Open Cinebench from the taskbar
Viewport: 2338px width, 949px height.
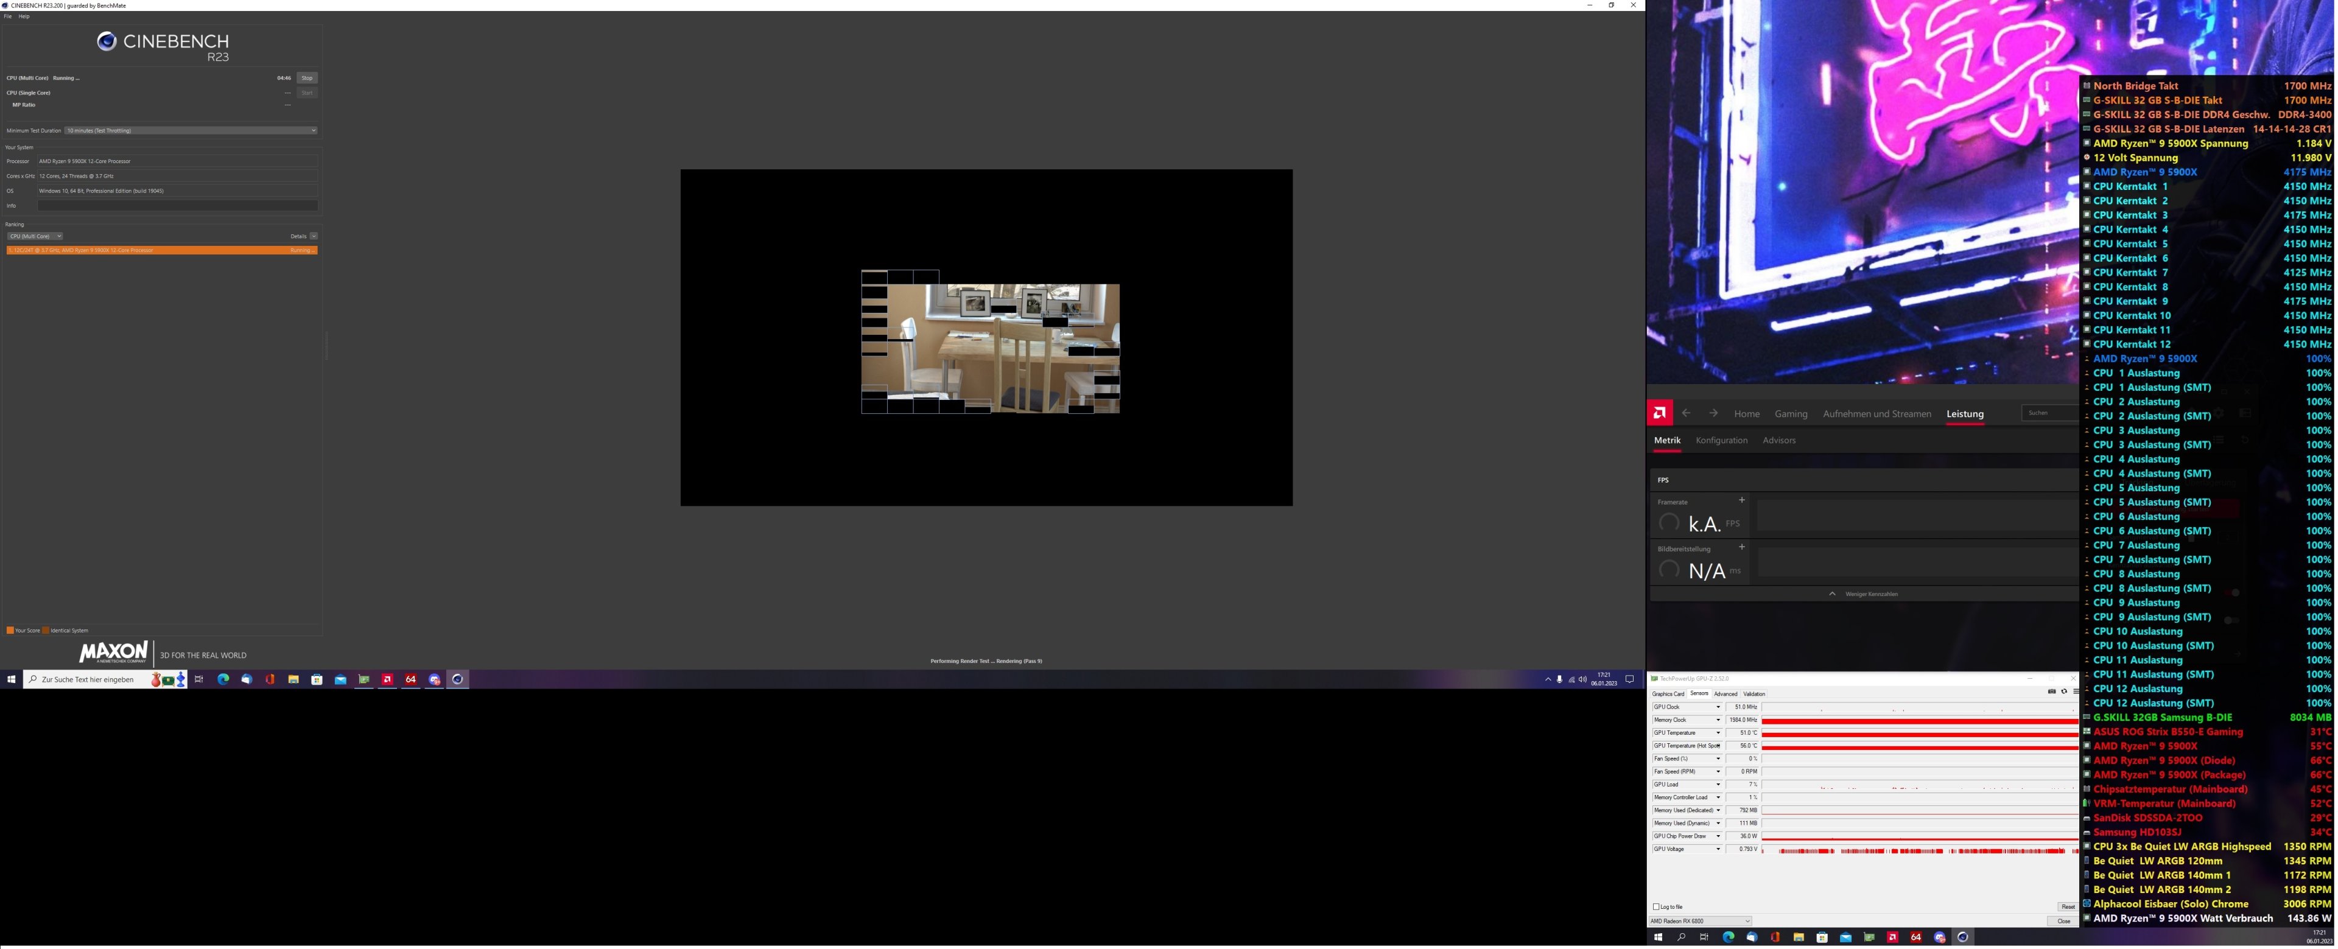(458, 679)
